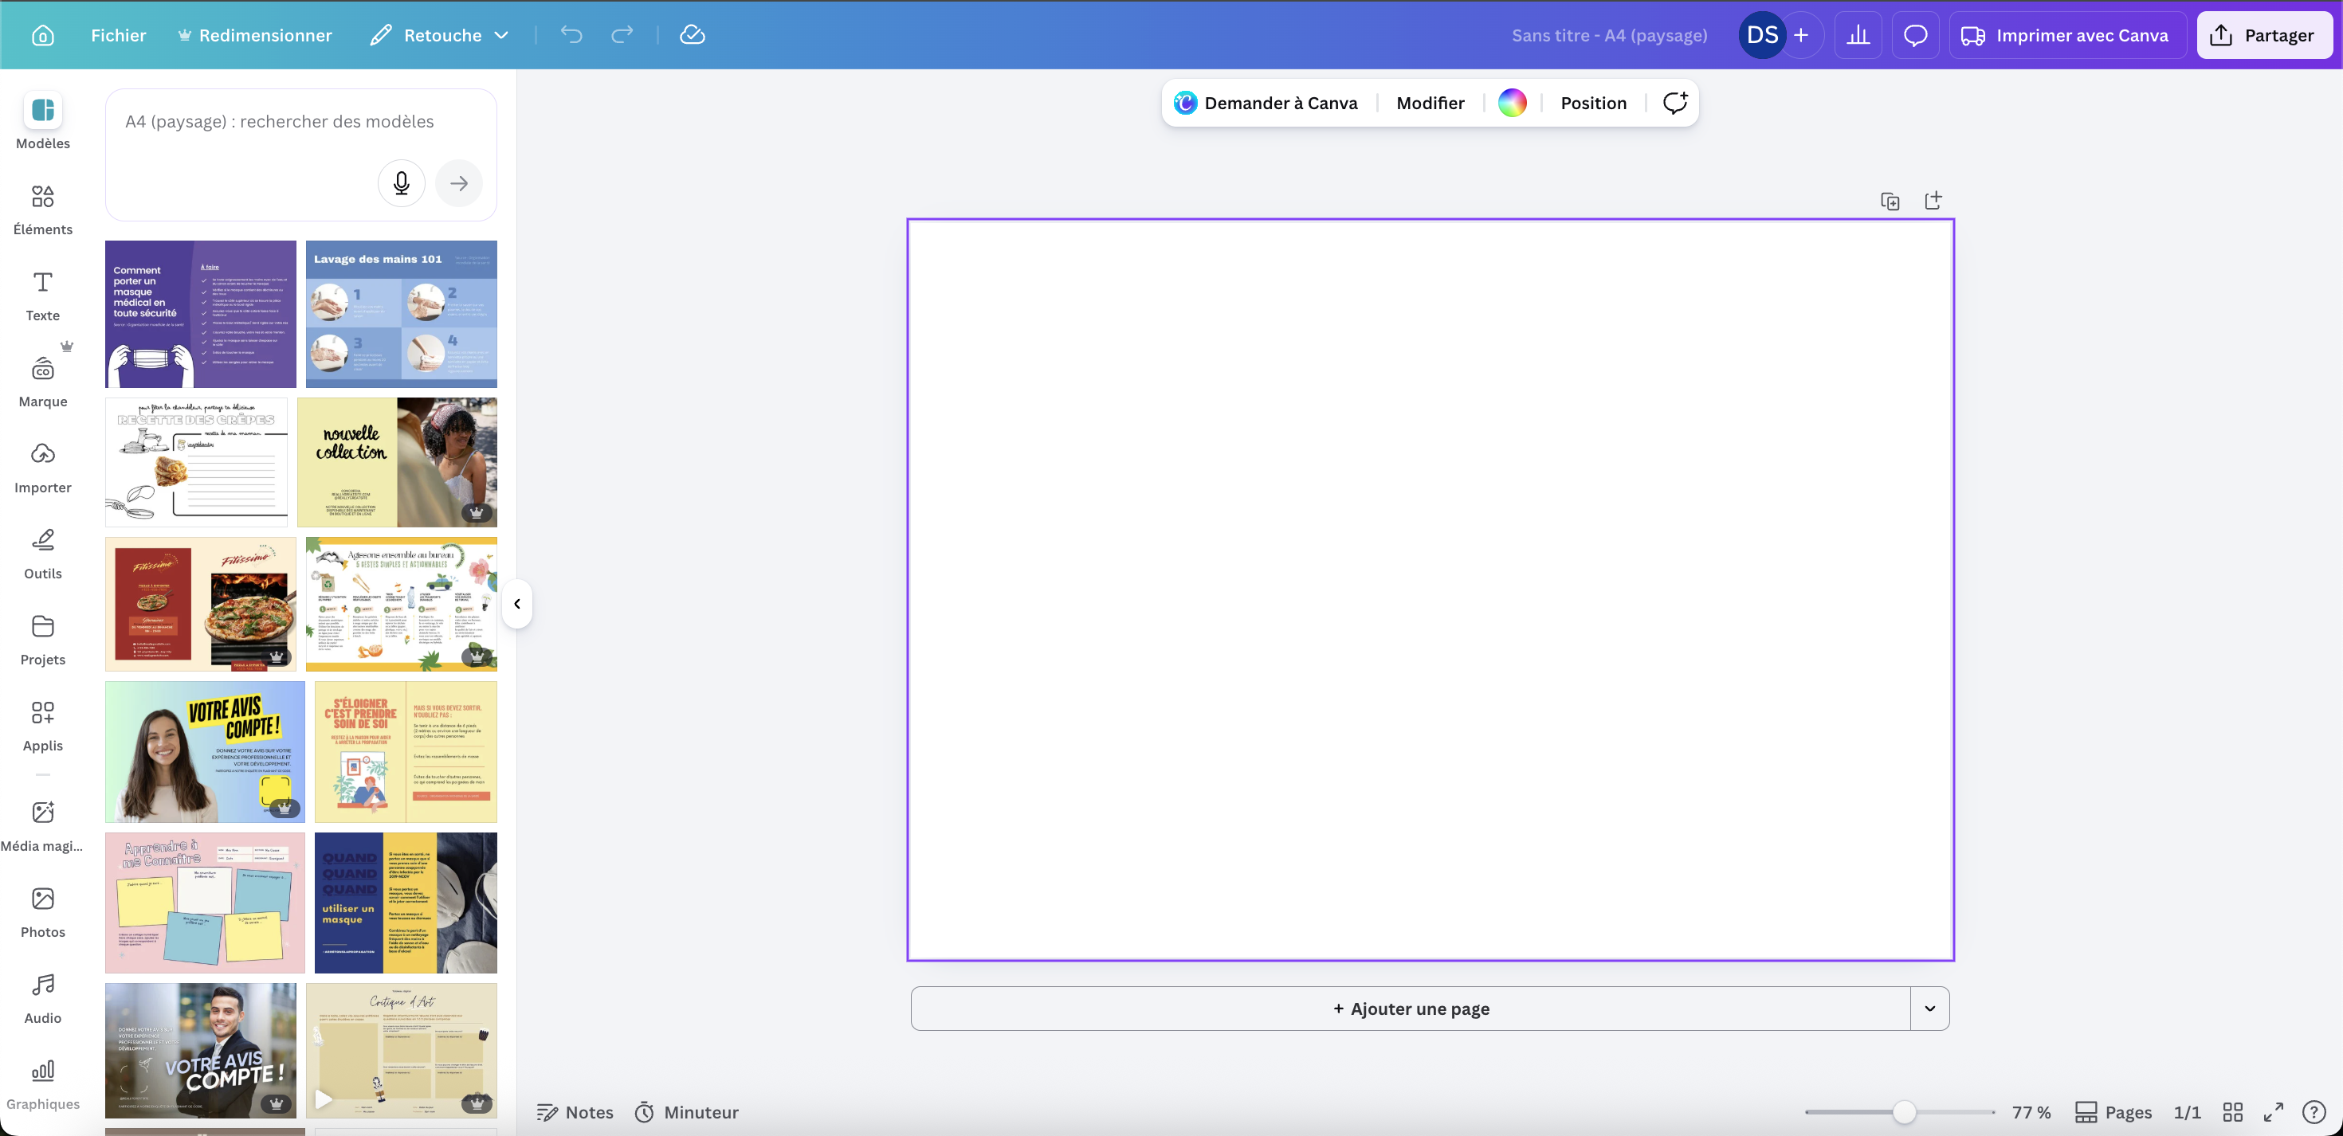Screen dimensions: 2343x1136
Task: Click the cloud save status icon
Action: click(x=693, y=34)
